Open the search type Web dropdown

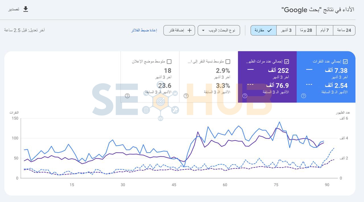point(219,30)
